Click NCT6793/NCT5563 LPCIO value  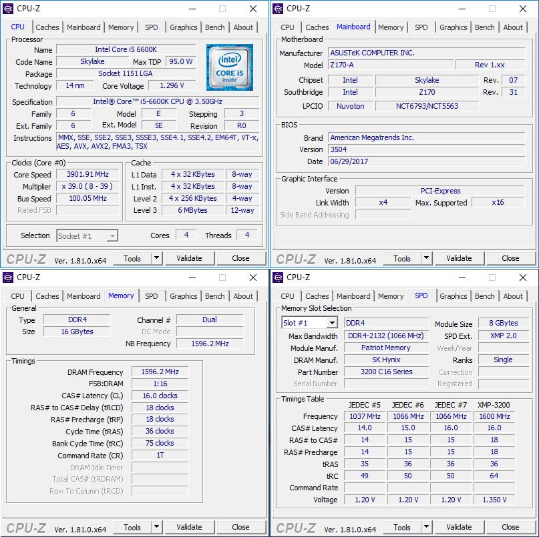click(427, 106)
